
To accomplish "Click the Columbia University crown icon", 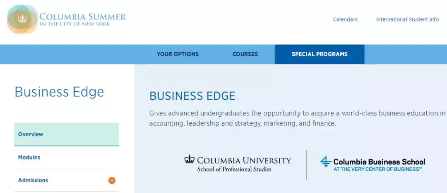I will (190, 159).
